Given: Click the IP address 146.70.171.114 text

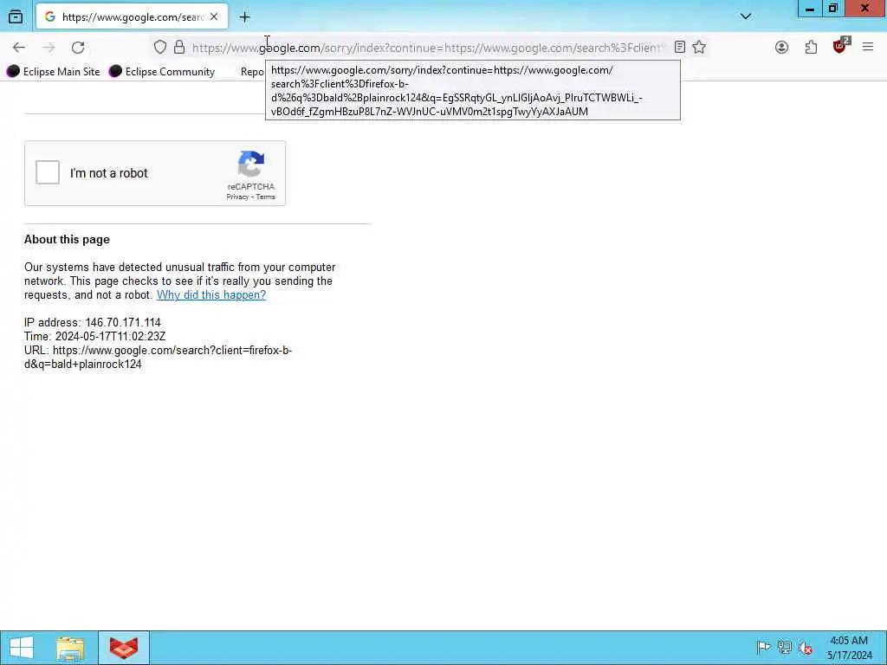Looking at the screenshot, I should [x=92, y=322].
